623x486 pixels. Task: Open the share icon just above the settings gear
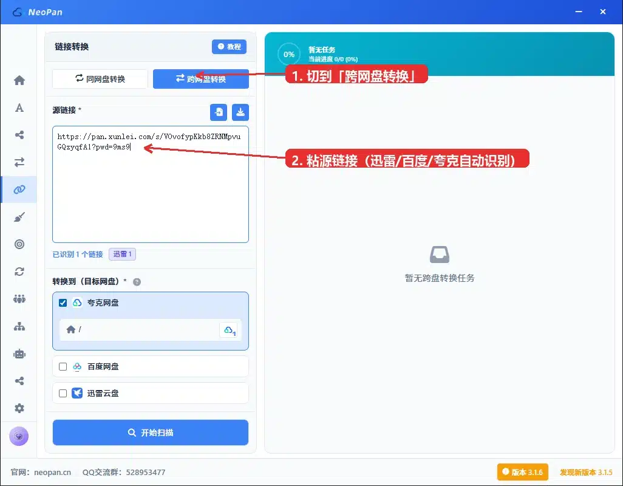tap(19, 381)
